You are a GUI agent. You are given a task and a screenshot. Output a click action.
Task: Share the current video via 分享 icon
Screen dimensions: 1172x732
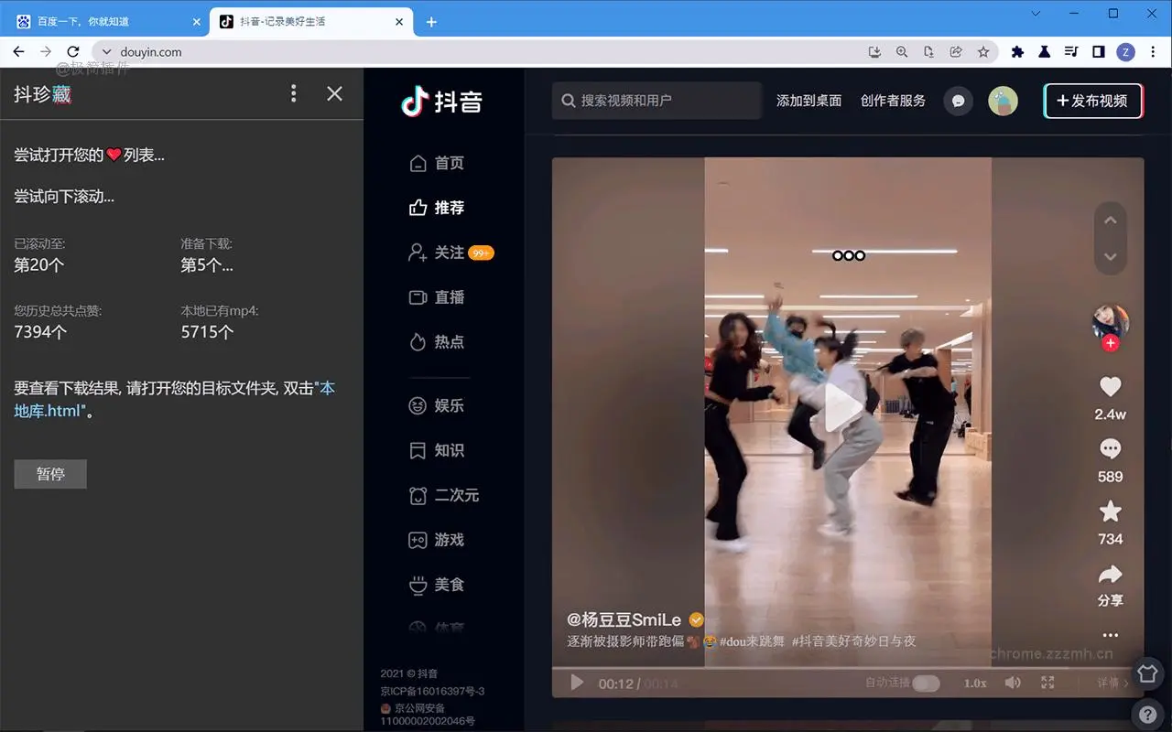click(x=1110, y=576)
